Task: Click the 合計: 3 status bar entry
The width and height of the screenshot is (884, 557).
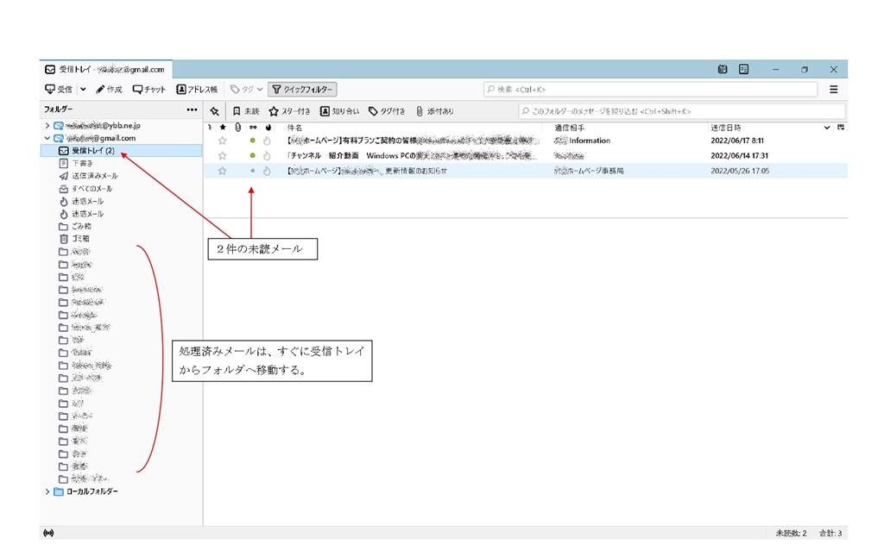Action: (x=830, y=533)
